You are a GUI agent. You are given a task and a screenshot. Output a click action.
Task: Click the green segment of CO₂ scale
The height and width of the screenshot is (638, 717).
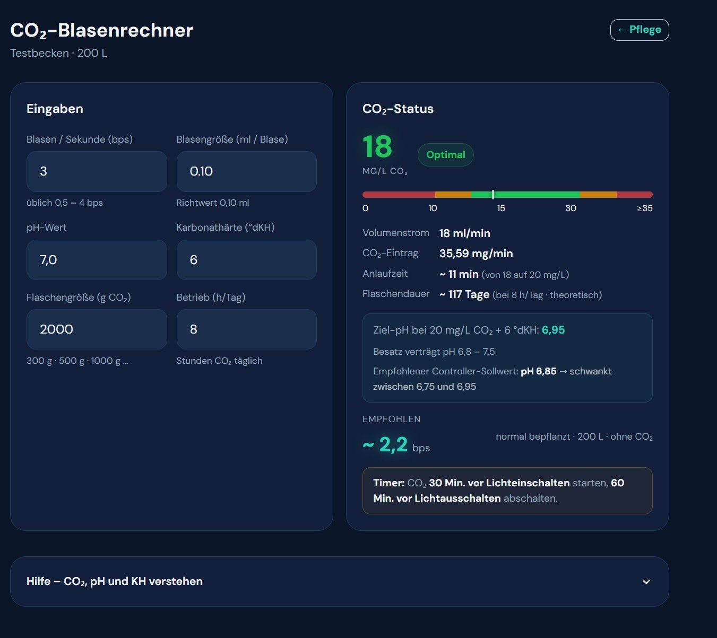pyautogui.click(x=525, y=195)
